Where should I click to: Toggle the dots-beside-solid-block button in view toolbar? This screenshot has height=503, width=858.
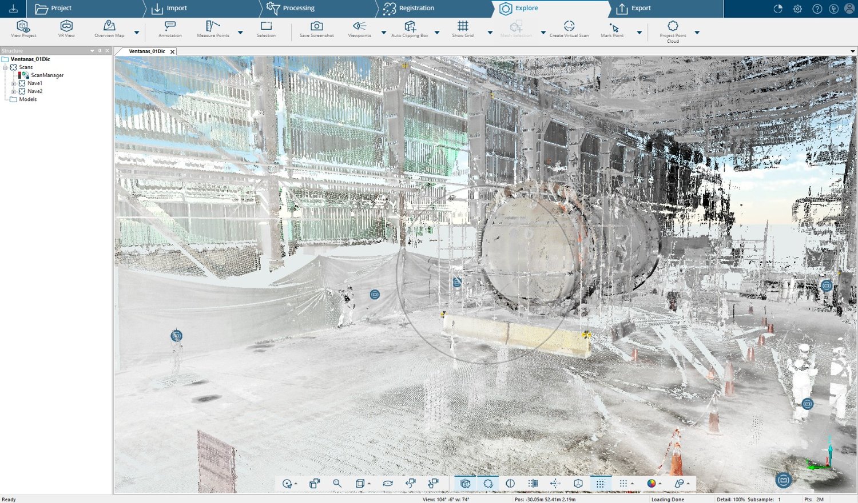[x=533, y=484]
